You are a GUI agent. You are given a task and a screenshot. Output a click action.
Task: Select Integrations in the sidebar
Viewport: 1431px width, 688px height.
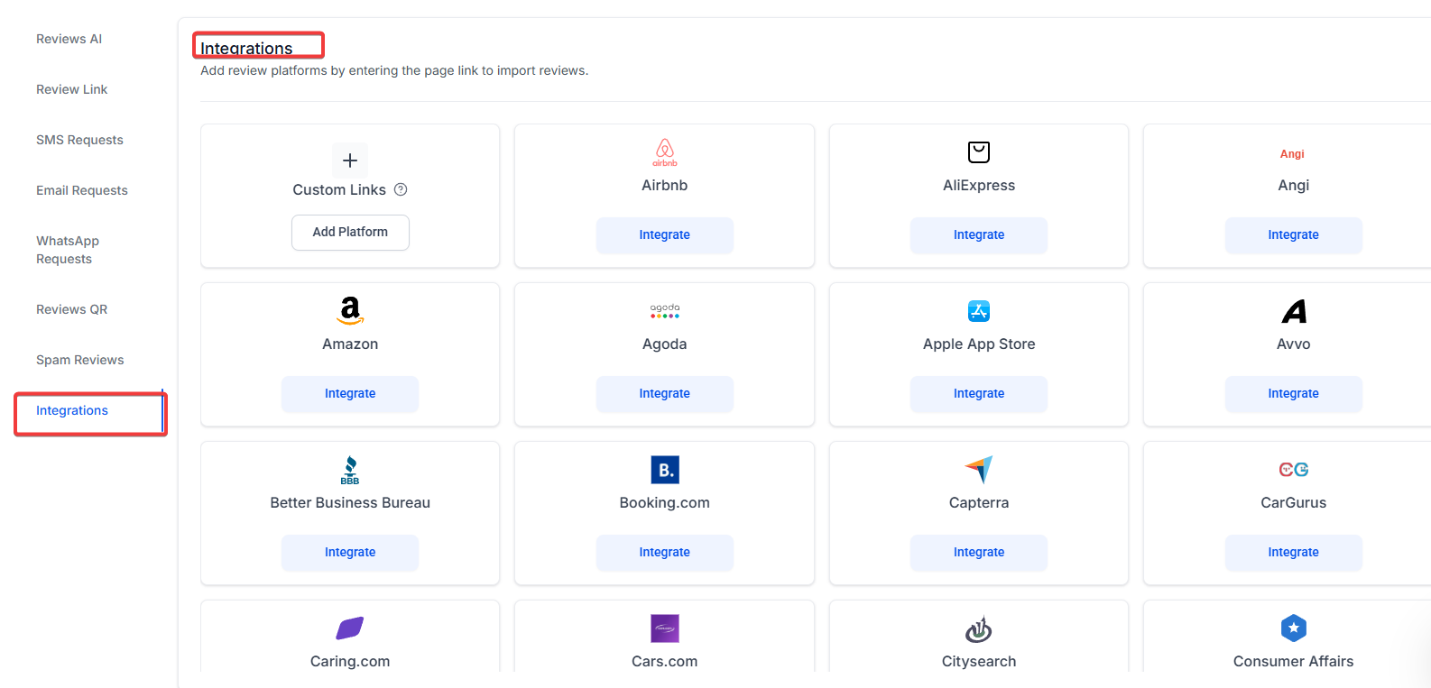[72, 410]
